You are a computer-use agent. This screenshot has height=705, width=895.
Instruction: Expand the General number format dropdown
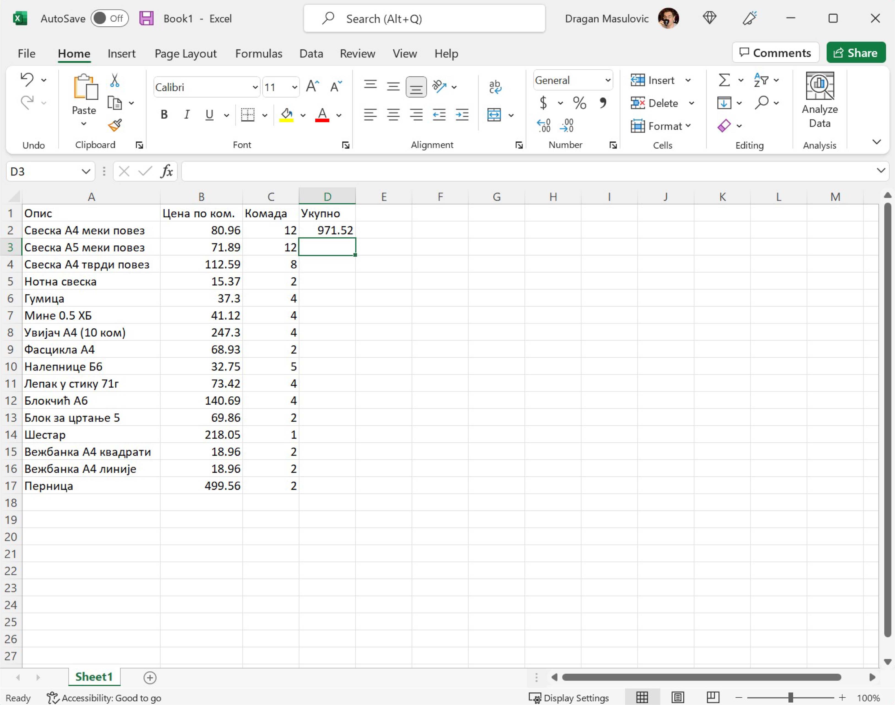(x=608, y=81)
